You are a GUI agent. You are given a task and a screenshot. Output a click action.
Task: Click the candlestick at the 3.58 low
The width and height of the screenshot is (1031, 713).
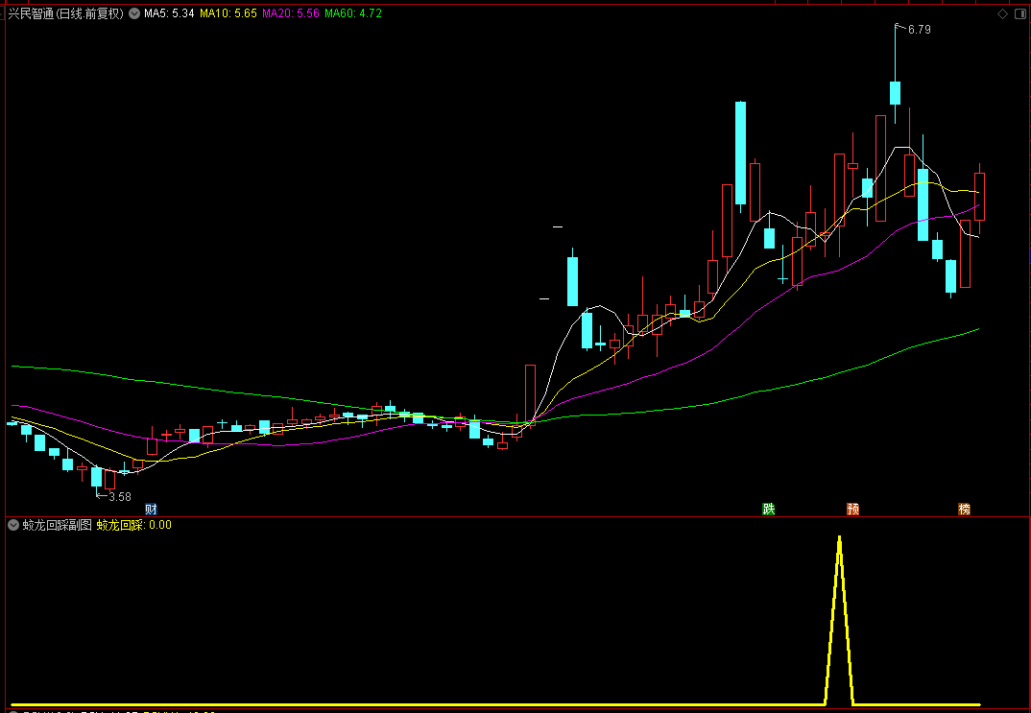point(97,478)
